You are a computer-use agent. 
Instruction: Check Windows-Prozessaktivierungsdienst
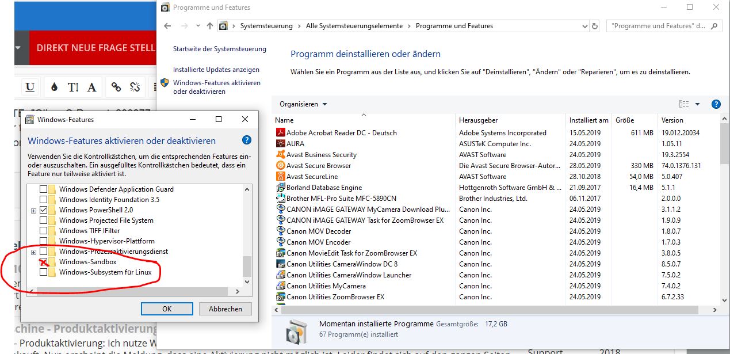[43, 252]
